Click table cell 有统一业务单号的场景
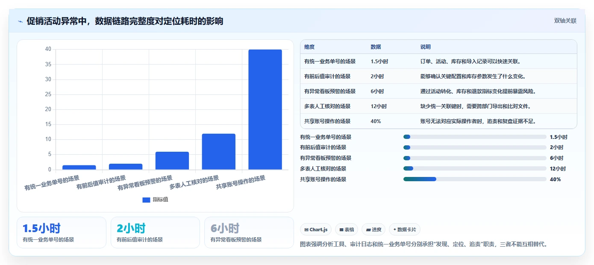Image resolution: width=594 pixels, height=265 pixels. pos(330,62)
